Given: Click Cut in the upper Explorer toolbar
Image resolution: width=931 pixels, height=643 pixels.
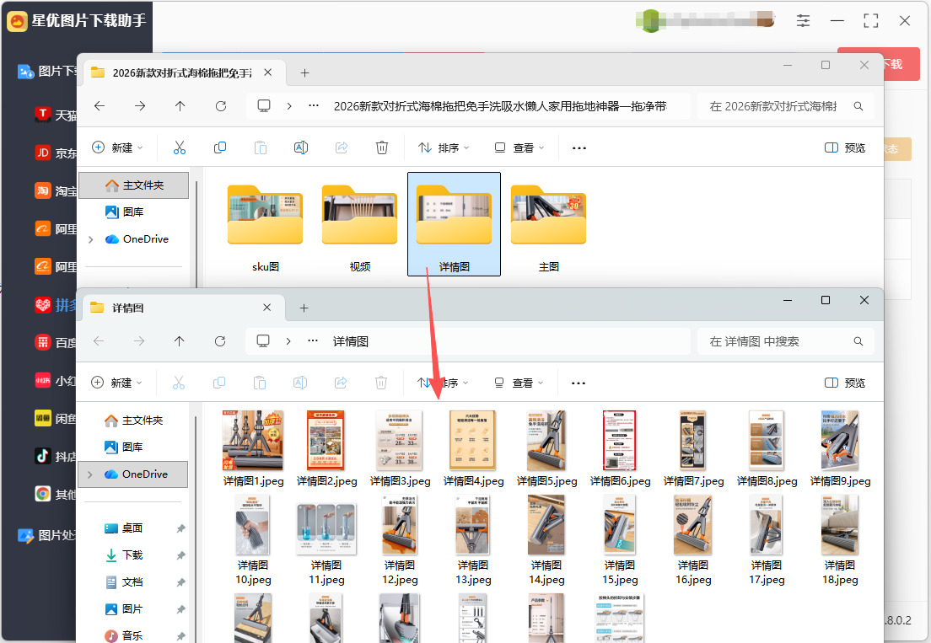Looking at the screenshot, I should (180, 147).
